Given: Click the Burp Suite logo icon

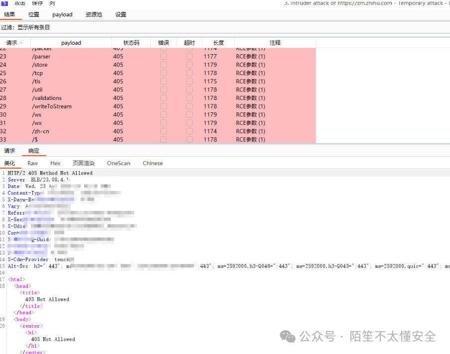Looking at the screenshot, I should pos(5,3).
